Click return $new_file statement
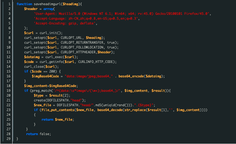This screenshot has height=144, width=236. pyautogui.click(x=58, y=119)
